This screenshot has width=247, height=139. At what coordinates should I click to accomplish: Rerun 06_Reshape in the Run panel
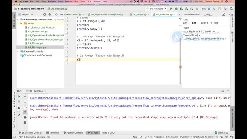[x=19, y=97]
